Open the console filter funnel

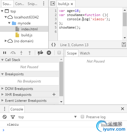(13, 117)
